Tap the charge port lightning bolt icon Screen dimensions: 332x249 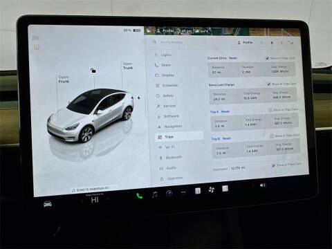coord(139,98)
